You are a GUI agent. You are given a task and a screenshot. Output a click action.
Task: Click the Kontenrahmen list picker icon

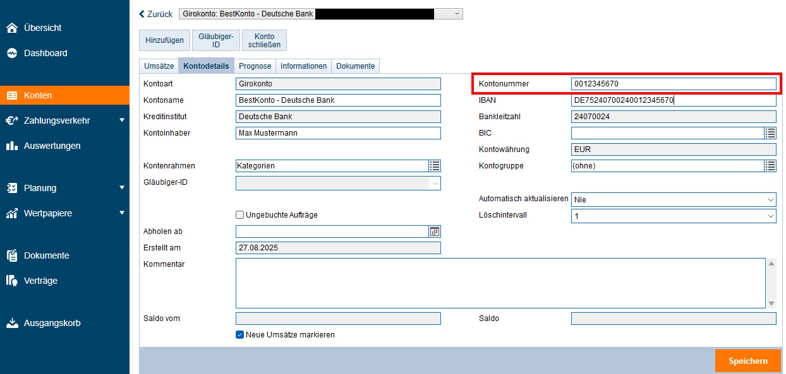click(x=434, y=166)
